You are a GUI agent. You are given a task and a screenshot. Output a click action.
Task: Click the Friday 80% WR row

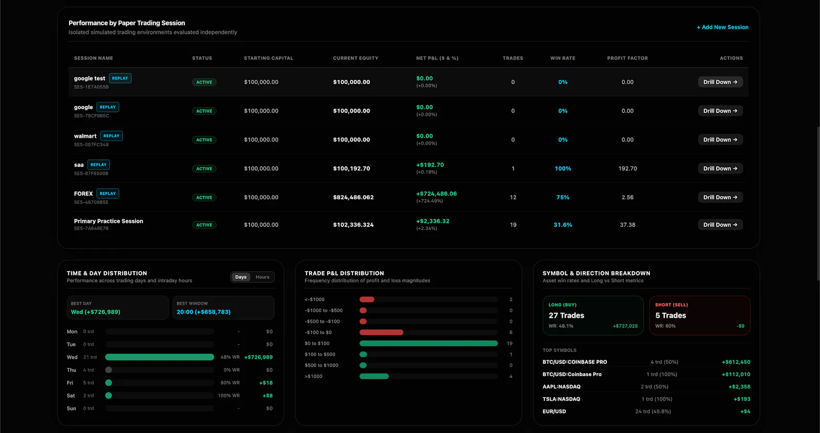coord(170,383)
